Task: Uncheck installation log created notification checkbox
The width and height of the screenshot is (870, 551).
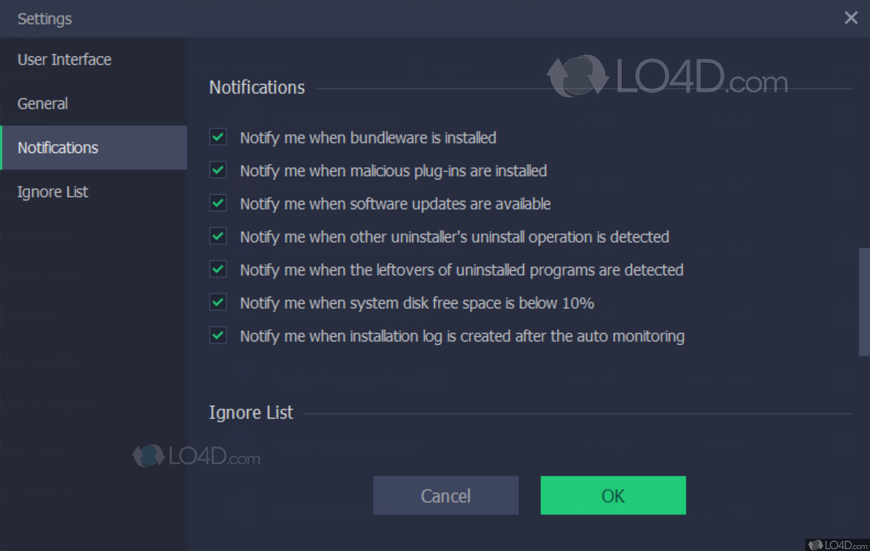Action: click(x=218, y=335)
